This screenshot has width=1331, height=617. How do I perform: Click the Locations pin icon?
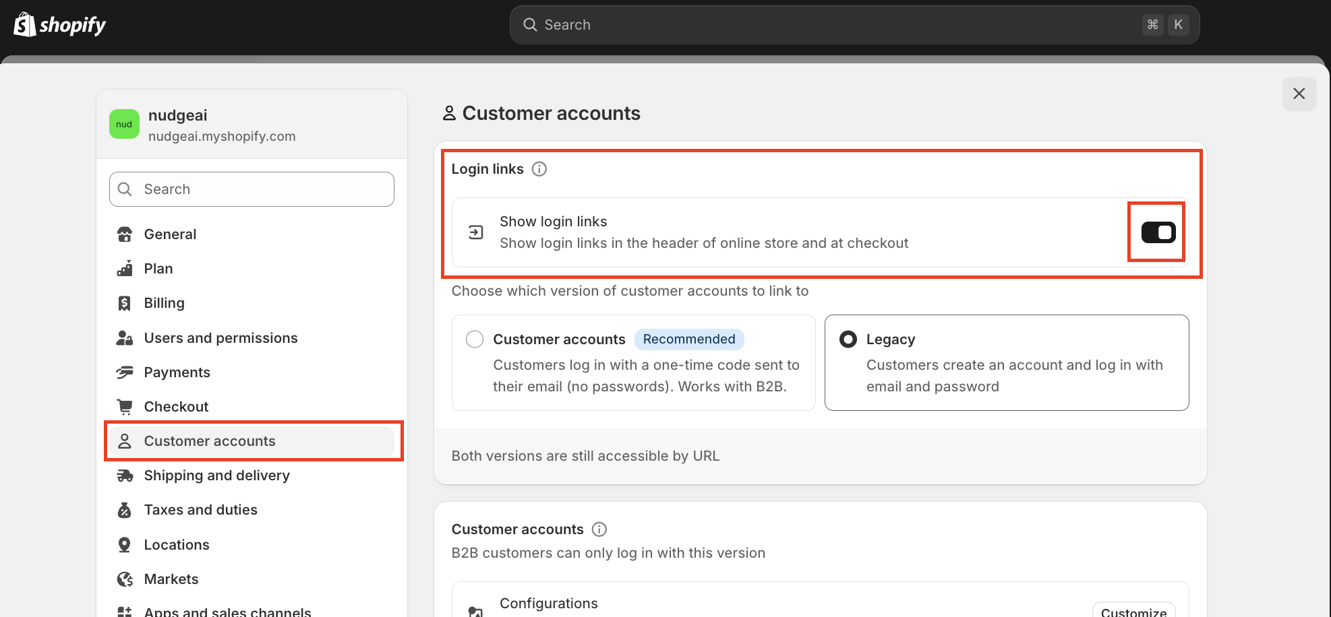click(x=125, y=545)
